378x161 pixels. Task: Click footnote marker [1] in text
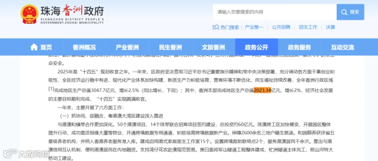[51, 88]
